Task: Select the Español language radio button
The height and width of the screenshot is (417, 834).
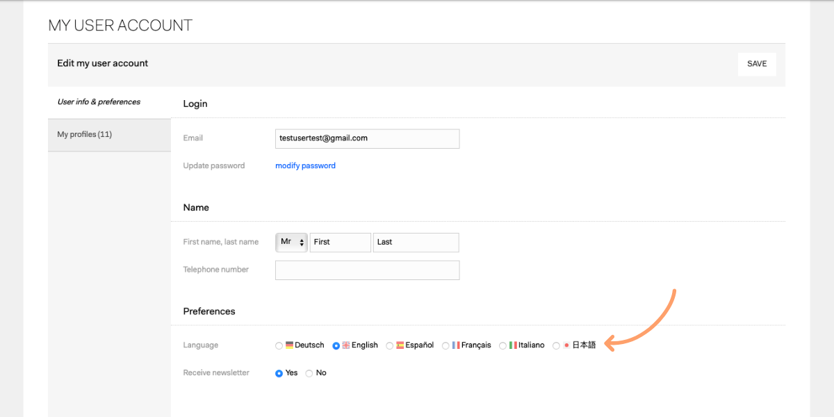Action: pyautogui.click(x=390, y=345)
